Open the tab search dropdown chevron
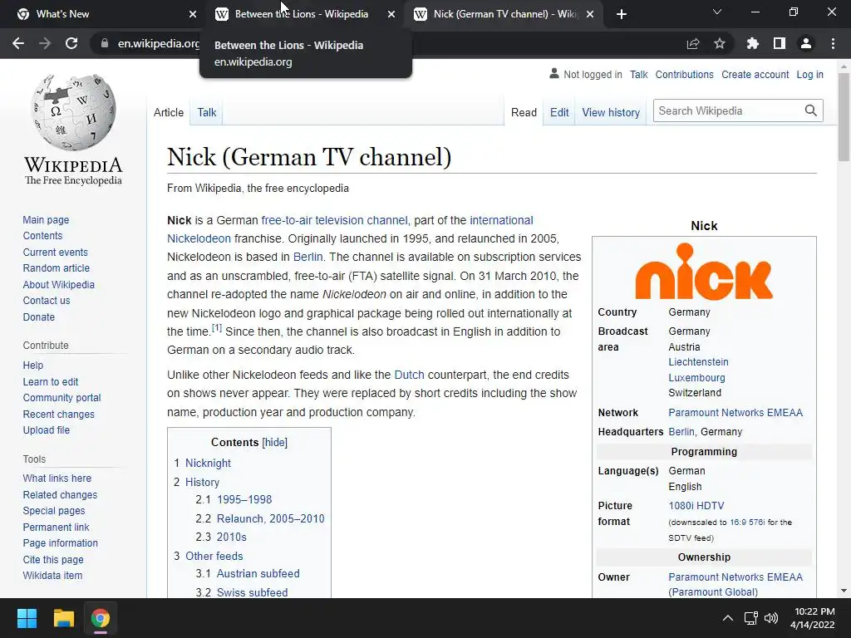851x638 pixels. tap(717, 12)
